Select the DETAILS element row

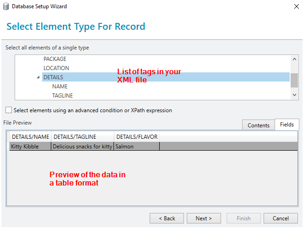click(166, 77)
